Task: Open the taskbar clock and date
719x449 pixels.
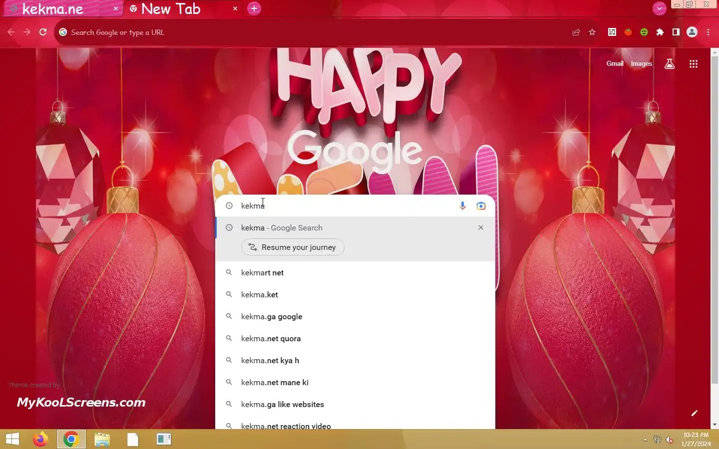Action: pyautogui.click(x=696, y=439)
